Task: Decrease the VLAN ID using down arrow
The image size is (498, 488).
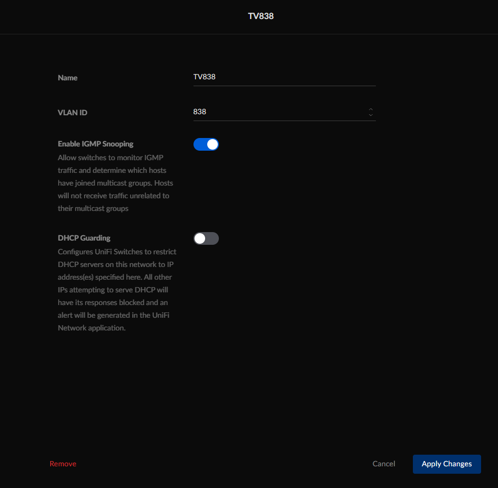Action: click(x=371, y=115)
